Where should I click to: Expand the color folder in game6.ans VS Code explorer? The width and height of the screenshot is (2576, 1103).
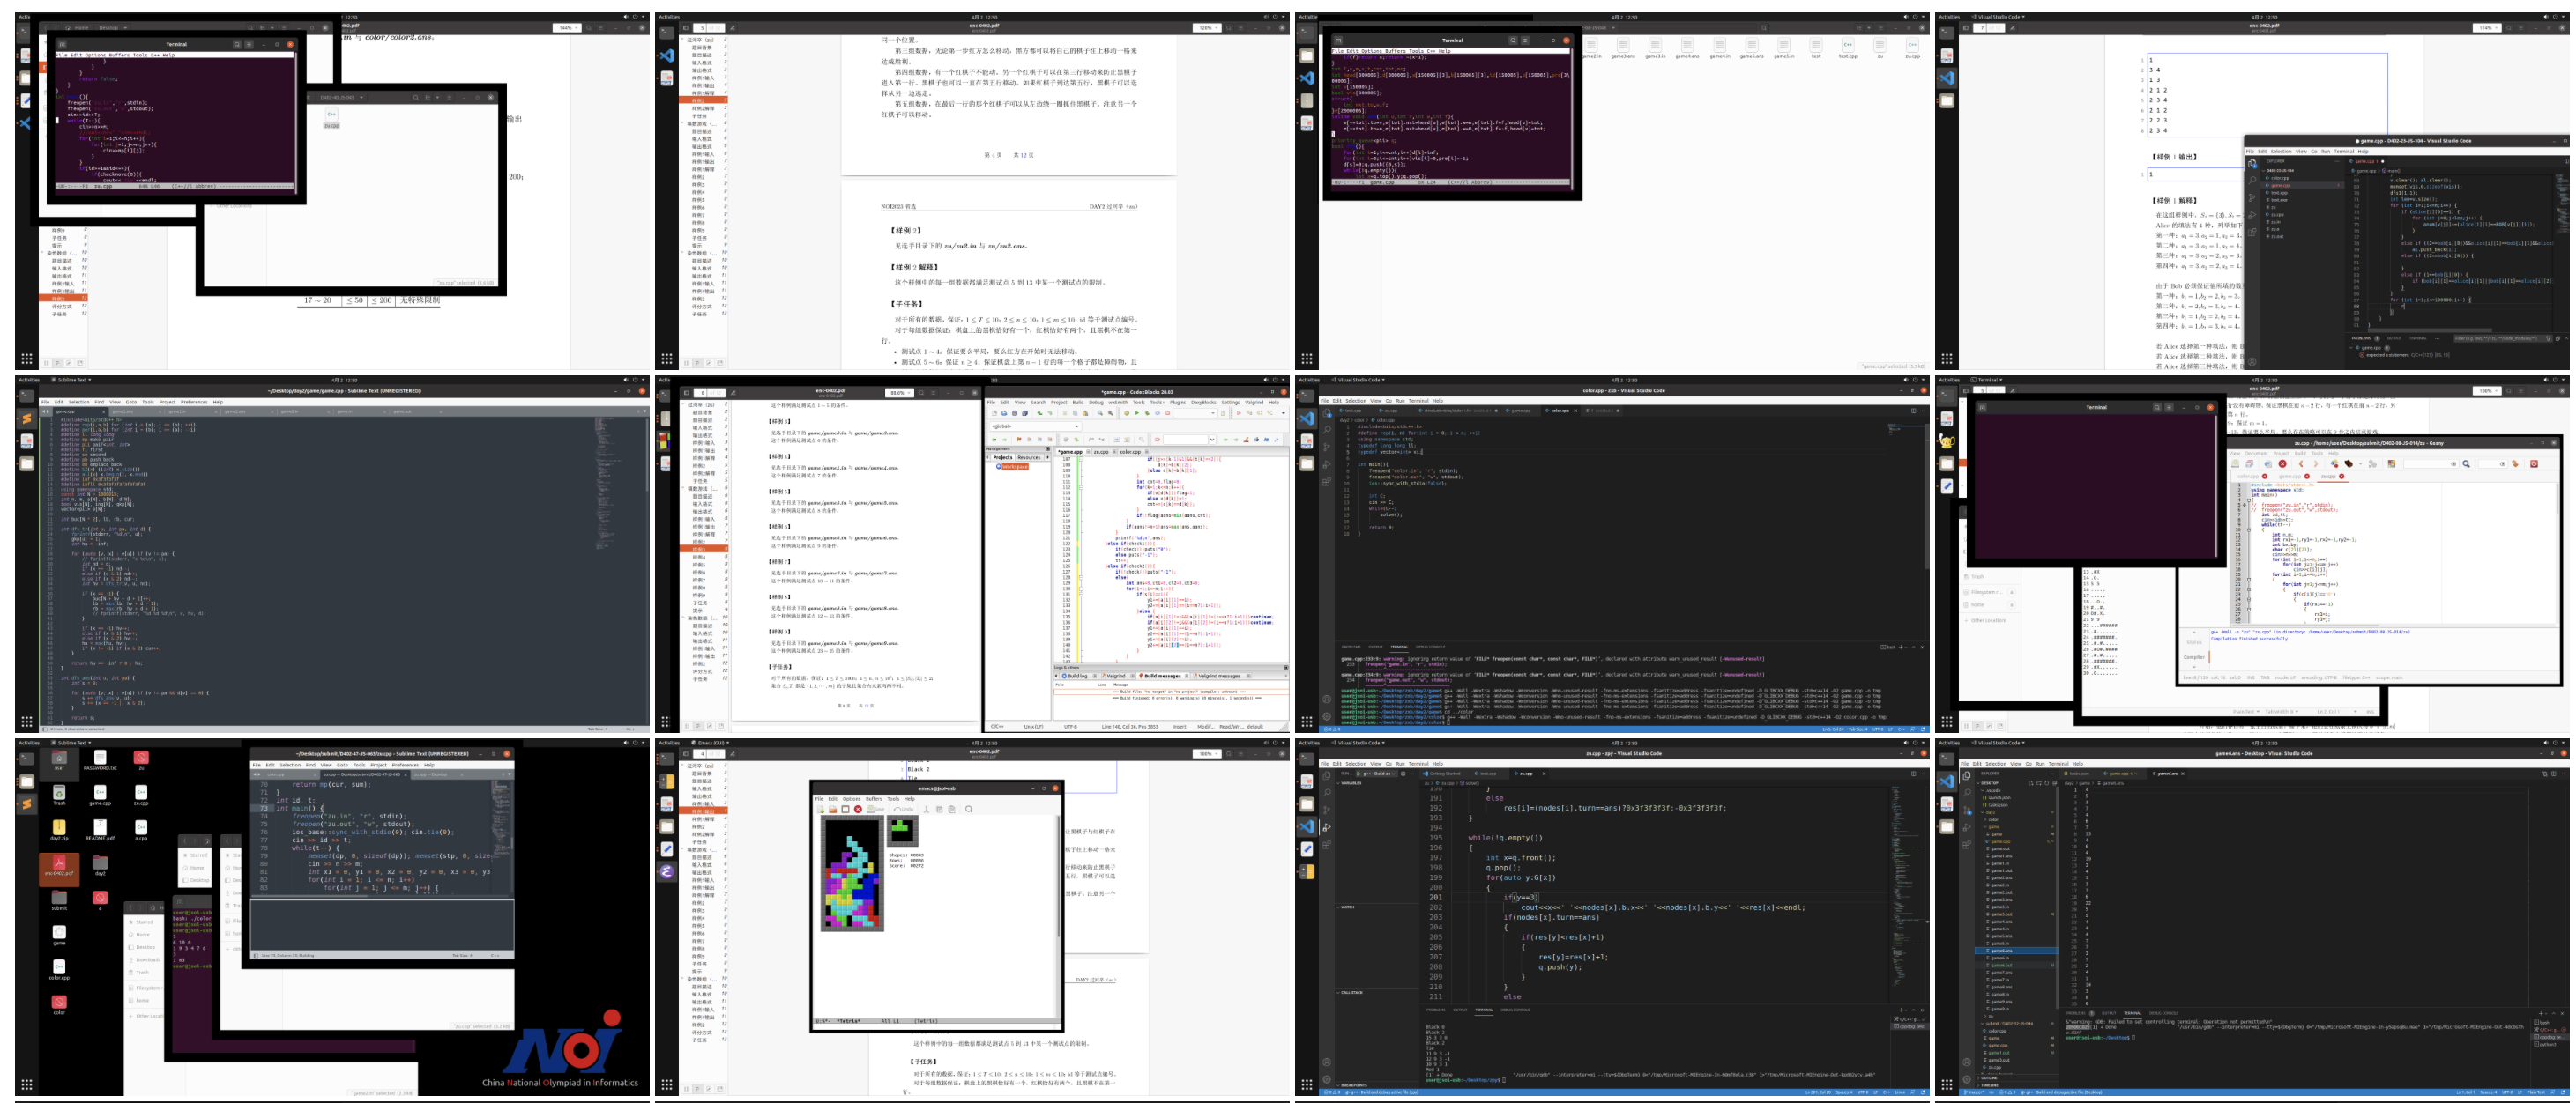click(x=1993, y=820)
